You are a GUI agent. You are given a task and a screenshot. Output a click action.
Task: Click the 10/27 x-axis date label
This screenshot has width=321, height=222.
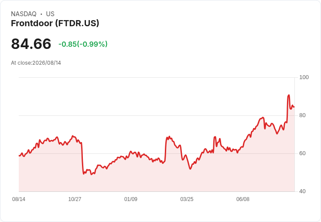click(75, 199)
